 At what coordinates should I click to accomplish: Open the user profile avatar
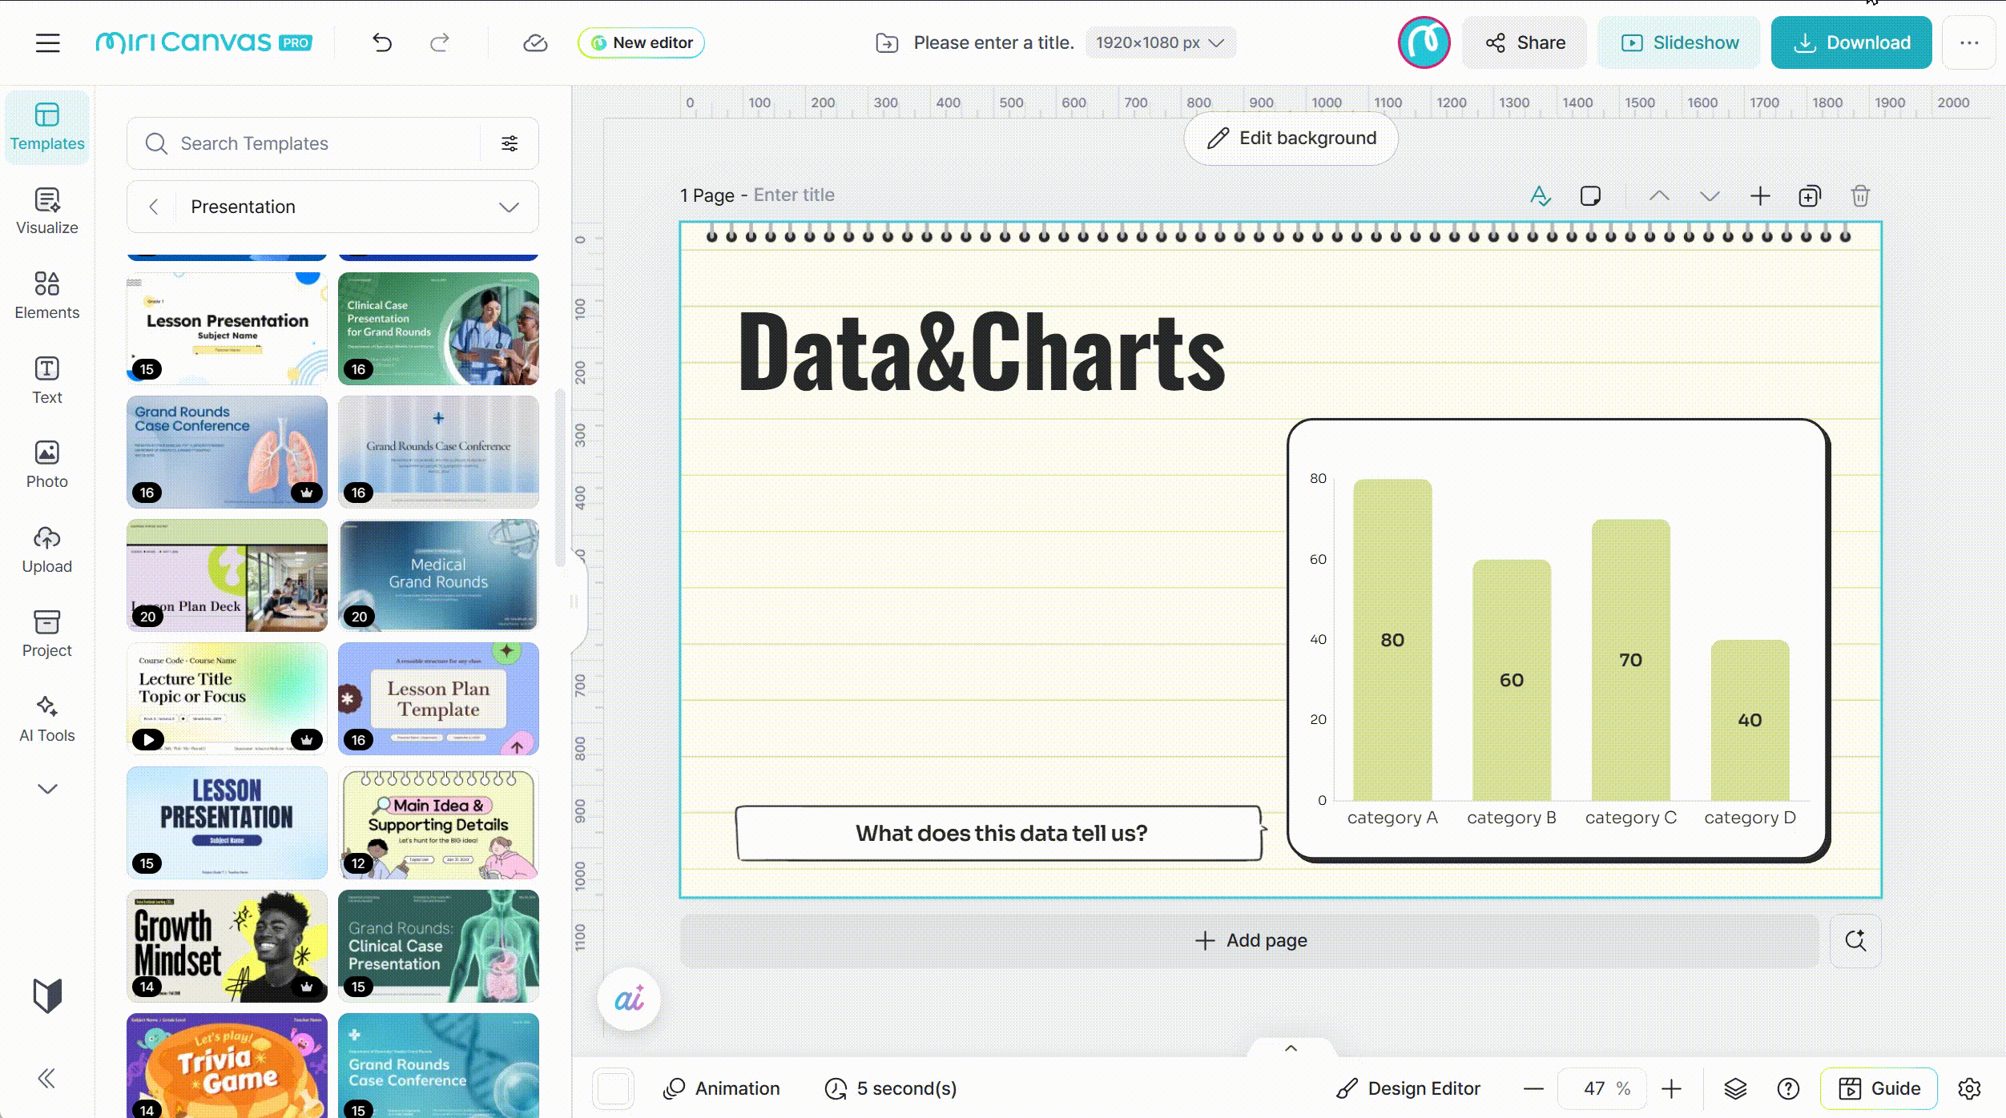1424,42
